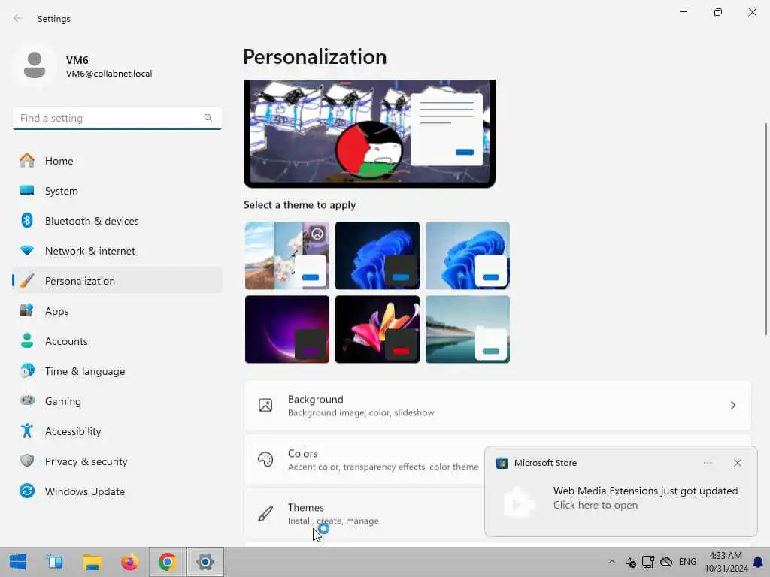Open notification options ellipsis menu
The width and height of the screenshot is (770, 577).
[x=708, y=463]
